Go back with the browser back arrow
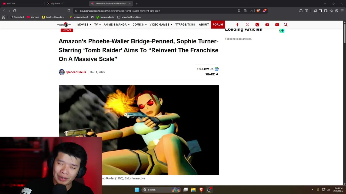Image resolution: width=346 pixels, height=194 pixels. (x=4, y=11)
